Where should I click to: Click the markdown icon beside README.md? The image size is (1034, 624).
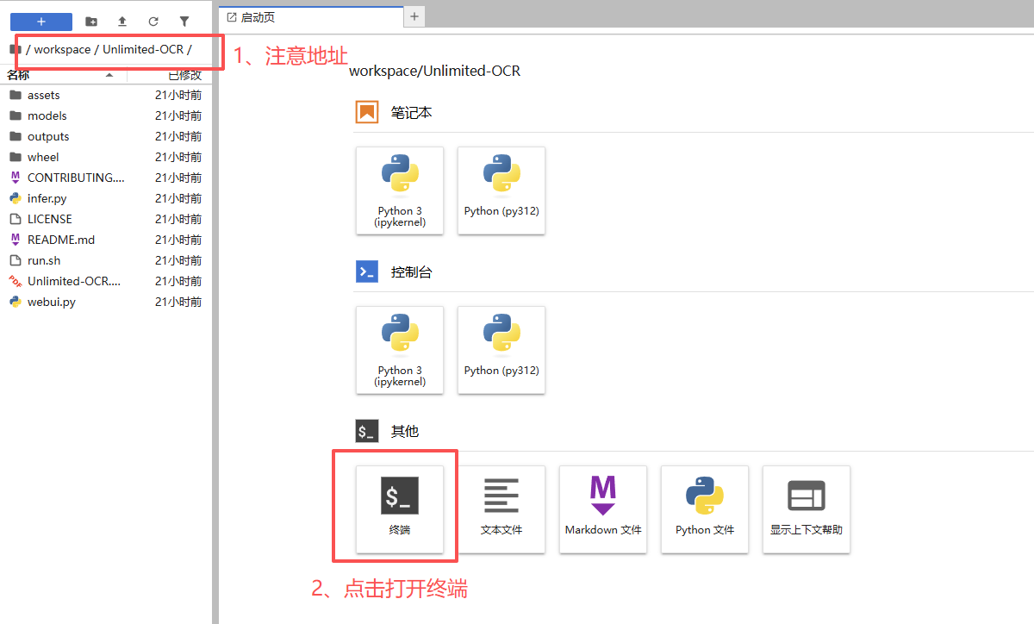pyautogui.click(x=16, y=240)
